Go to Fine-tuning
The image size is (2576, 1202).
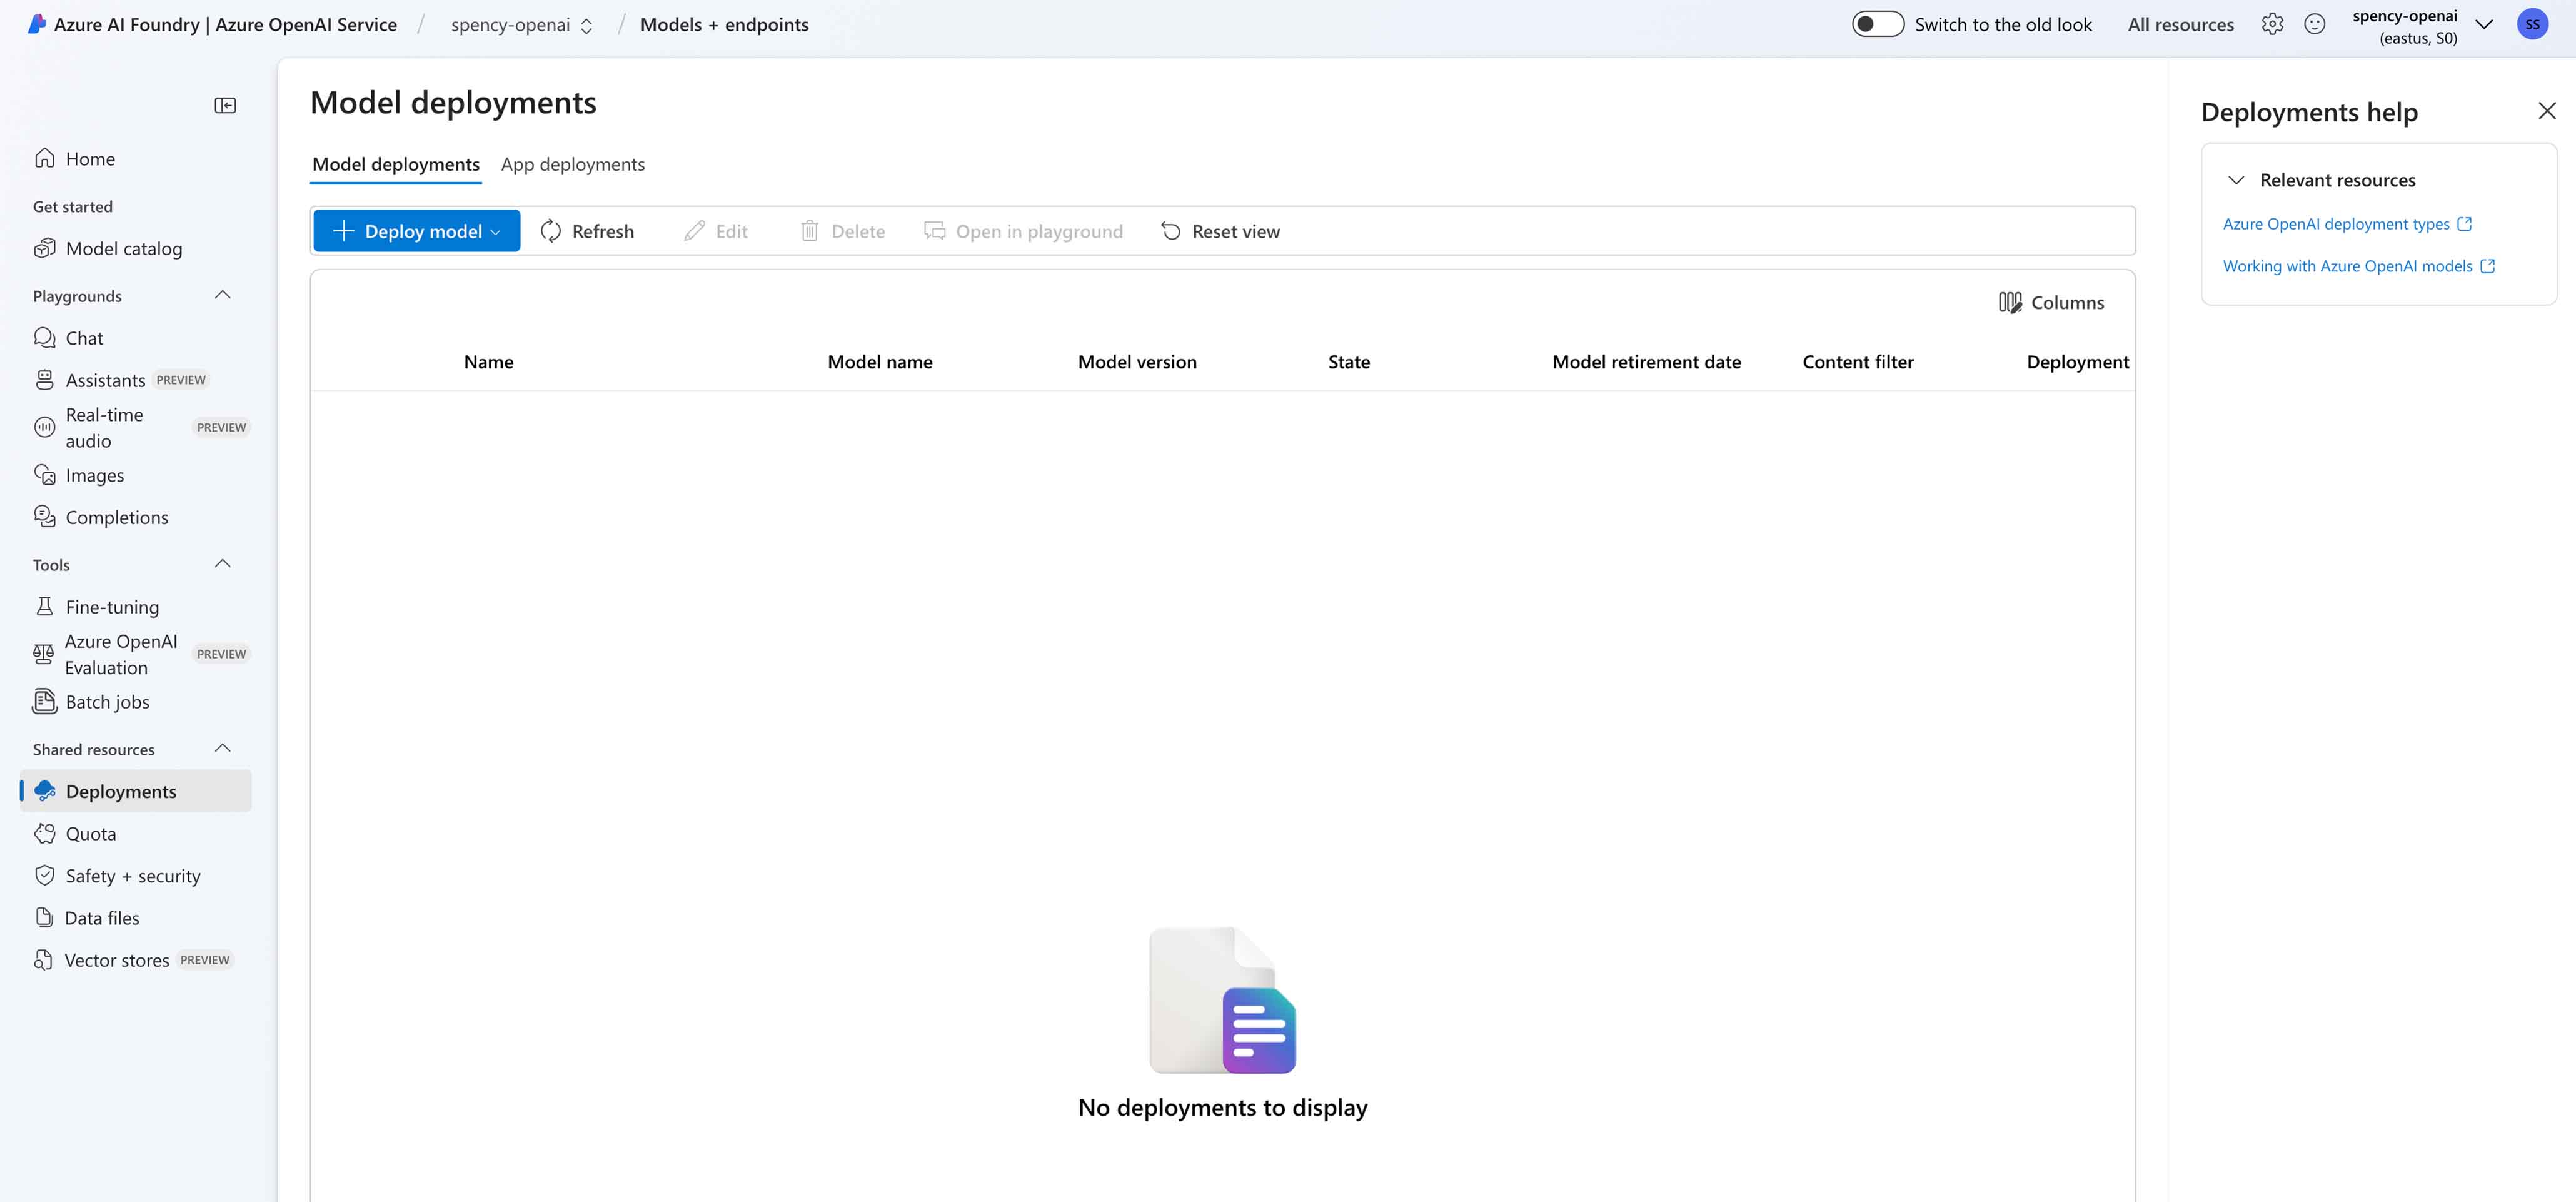[x=112, y=607]
